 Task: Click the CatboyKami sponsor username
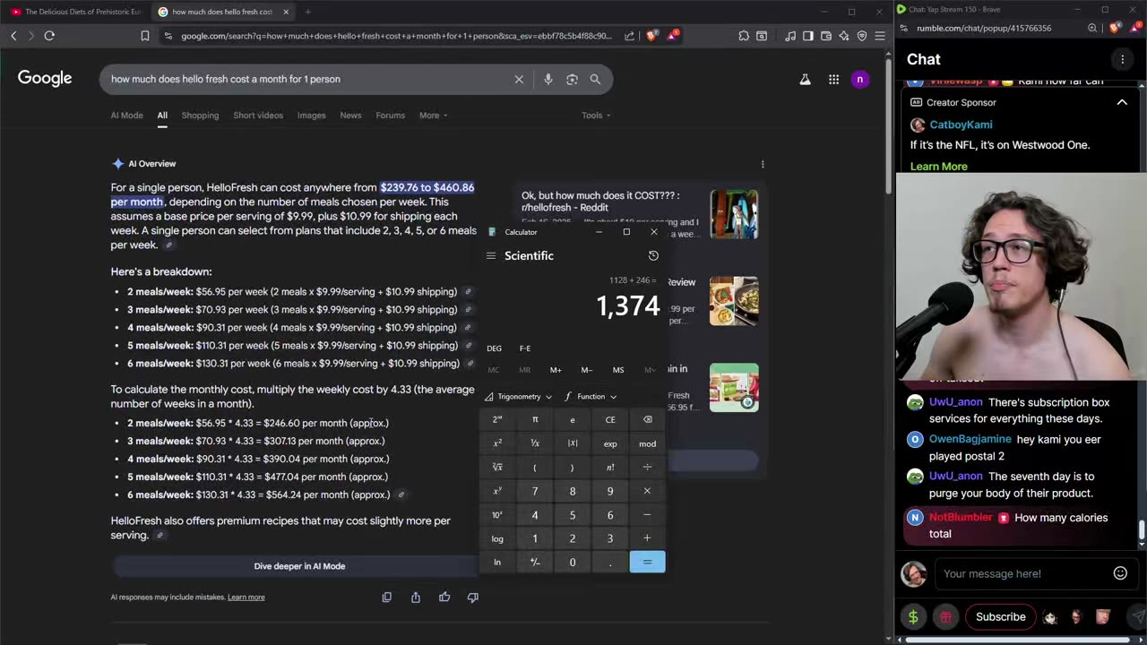(961, 125)
